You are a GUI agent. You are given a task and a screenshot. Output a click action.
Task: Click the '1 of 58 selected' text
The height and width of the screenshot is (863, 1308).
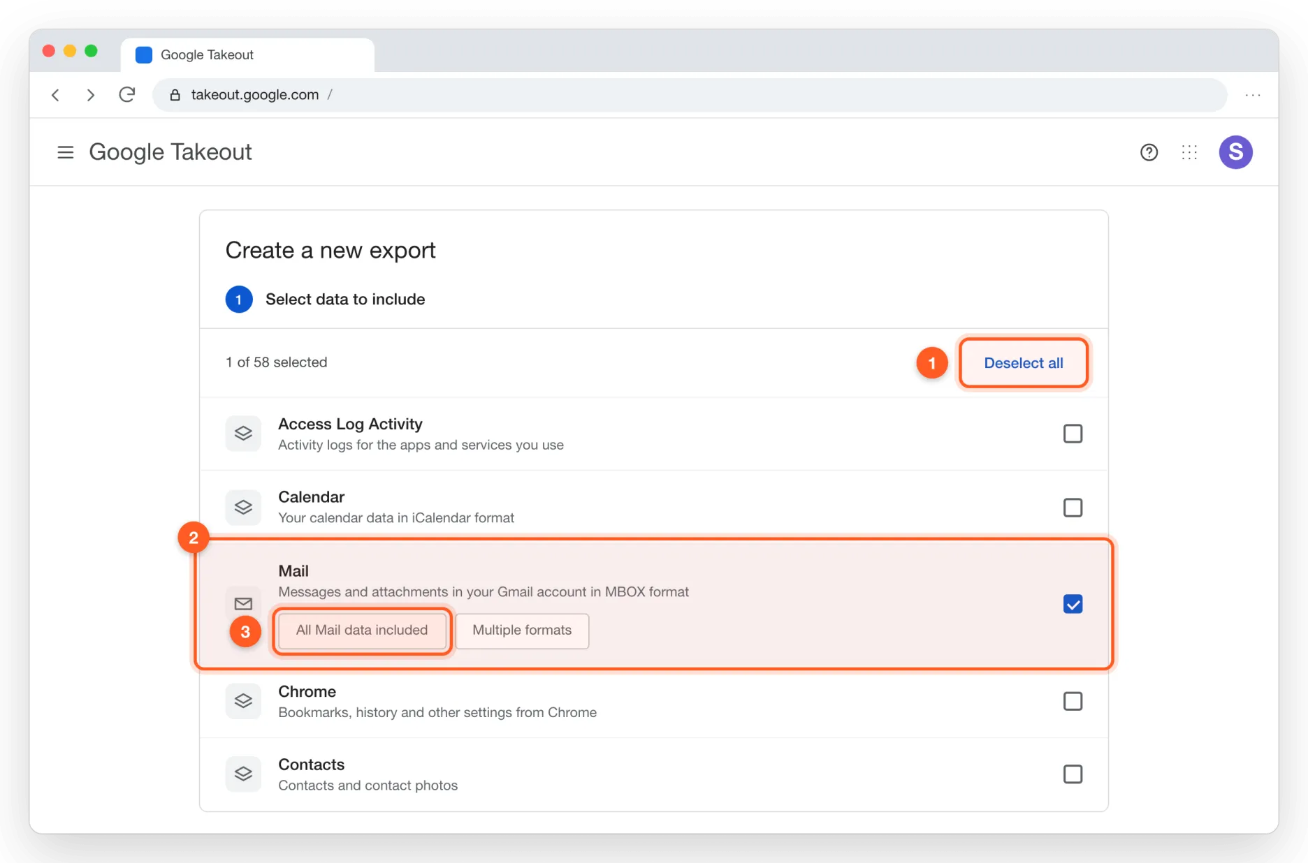(276, 362)
